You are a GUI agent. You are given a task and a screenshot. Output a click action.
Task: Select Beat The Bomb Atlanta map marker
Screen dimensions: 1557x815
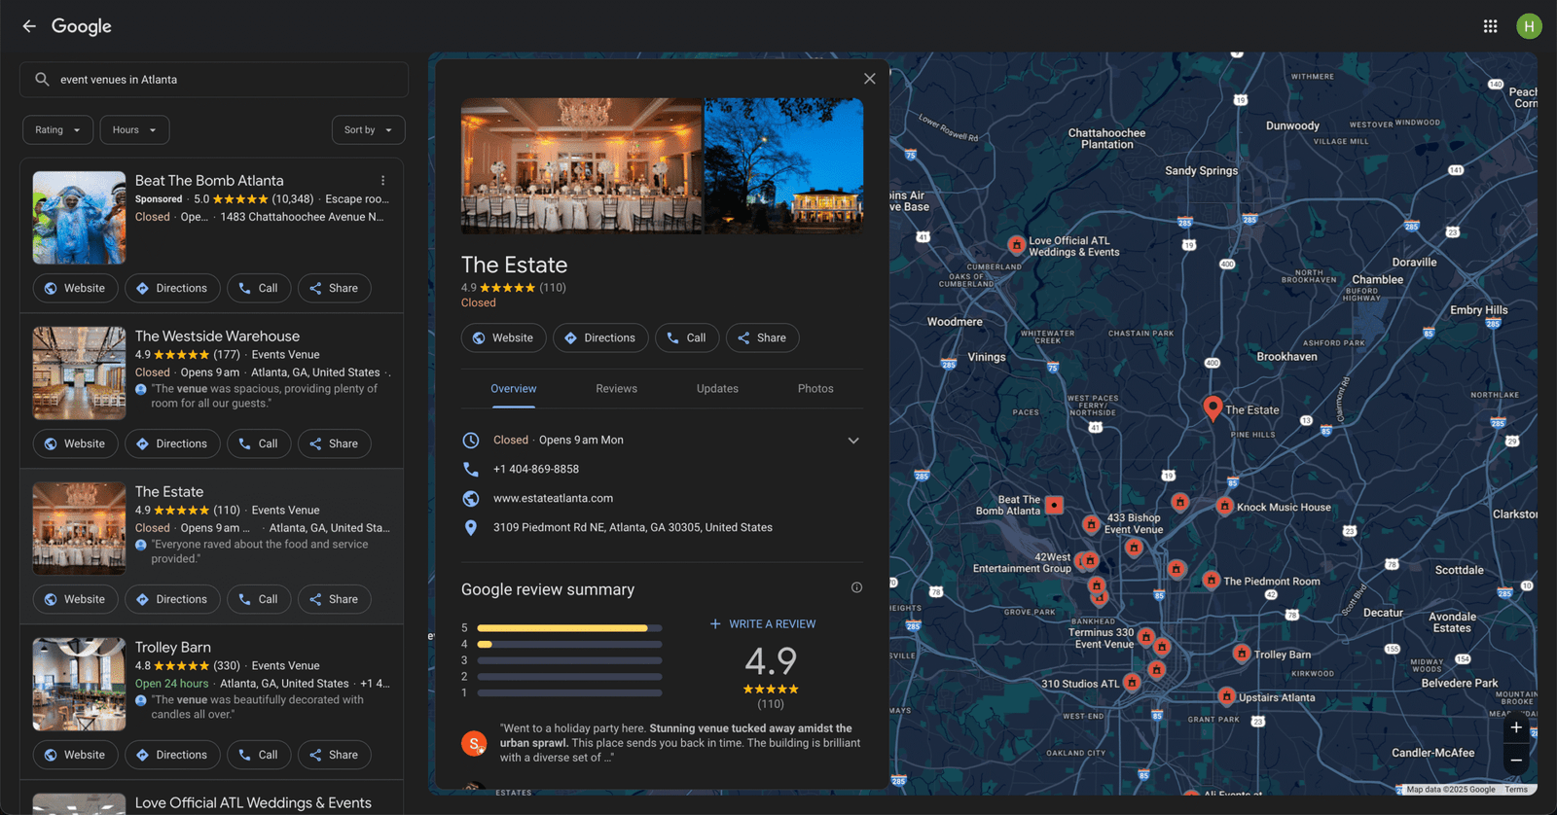point(1054,505)
